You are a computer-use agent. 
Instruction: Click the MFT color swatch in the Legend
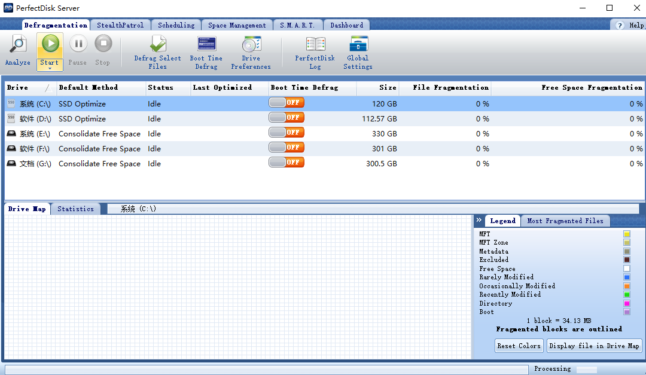[x=626, y=233]
